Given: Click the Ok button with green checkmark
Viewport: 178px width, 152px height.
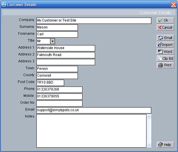Looking at the screenshot, I should [165, 20].
